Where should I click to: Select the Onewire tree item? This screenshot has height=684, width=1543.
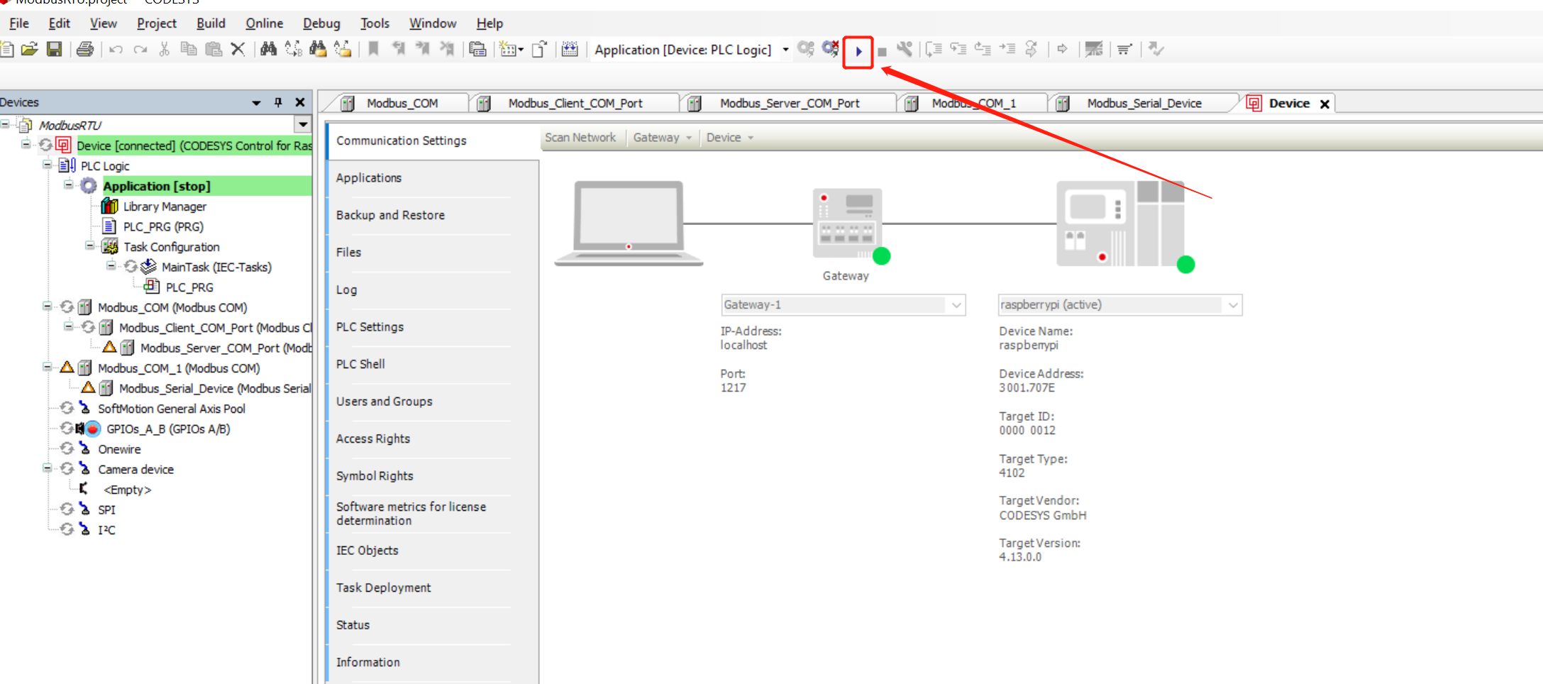[x=119, y=449]
